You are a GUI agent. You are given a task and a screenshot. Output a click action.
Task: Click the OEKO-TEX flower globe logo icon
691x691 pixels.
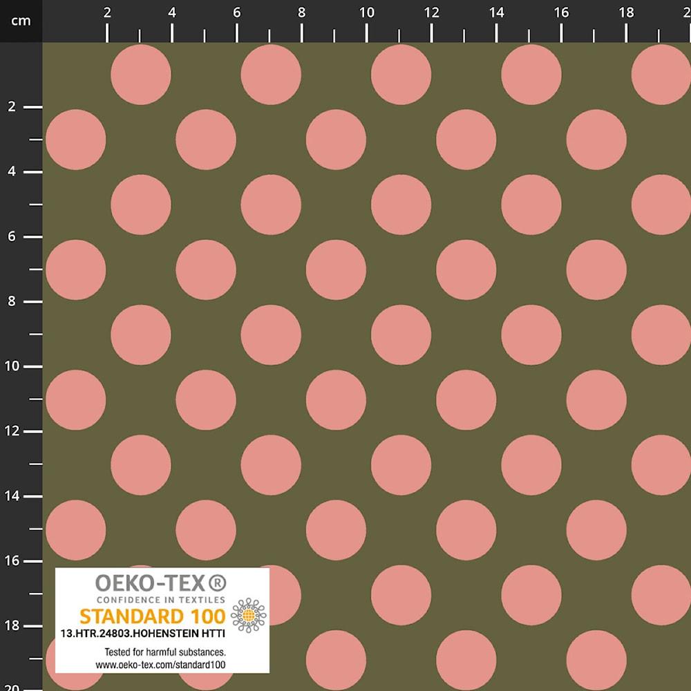pyautogui.click(x=249, y=615)
